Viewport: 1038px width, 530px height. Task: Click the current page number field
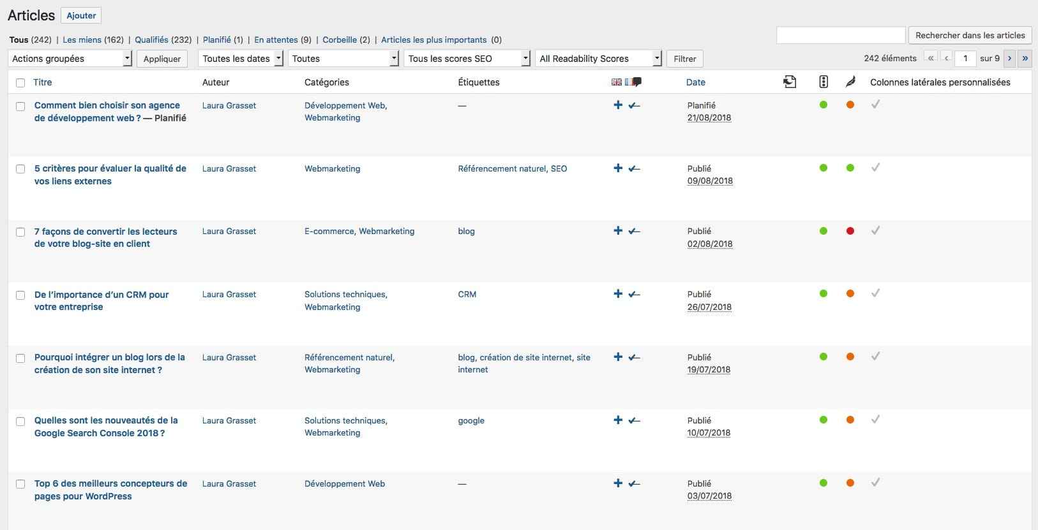(965, 58)
